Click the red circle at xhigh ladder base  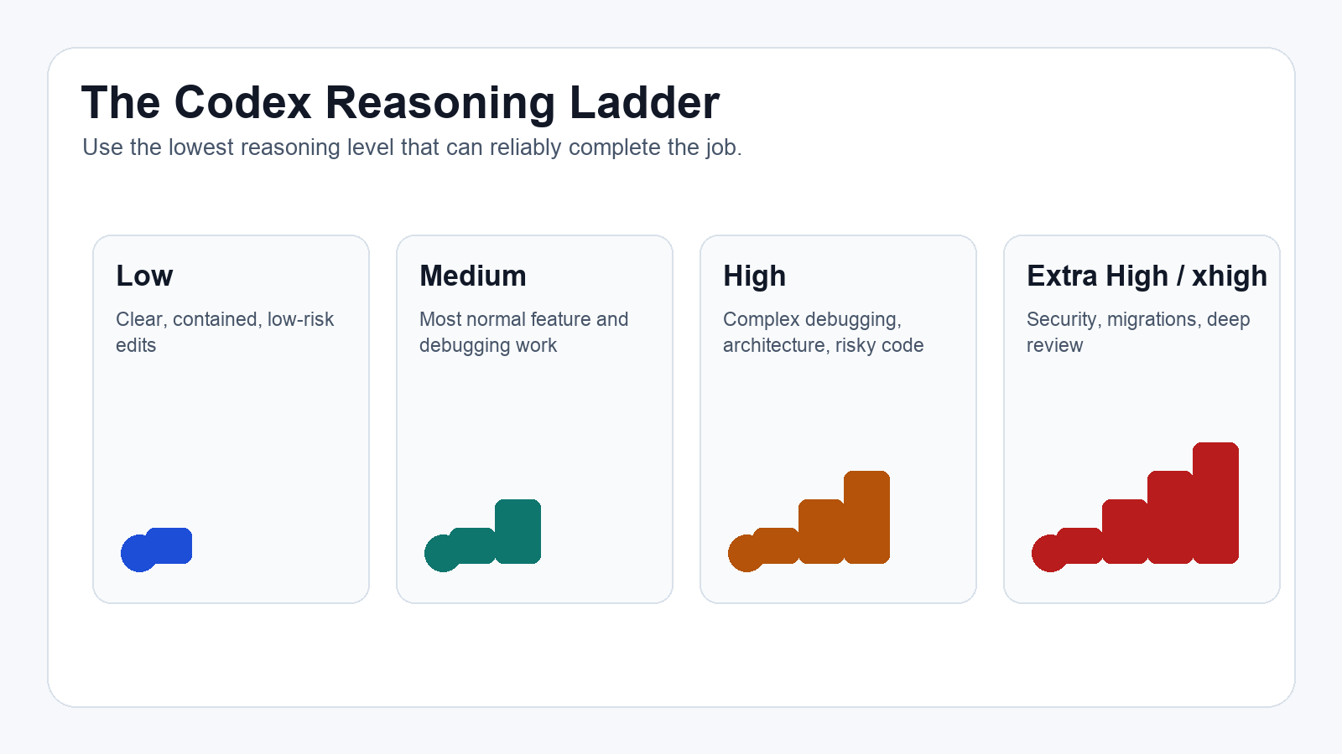pyautogui.click(x=1050, y=553)
